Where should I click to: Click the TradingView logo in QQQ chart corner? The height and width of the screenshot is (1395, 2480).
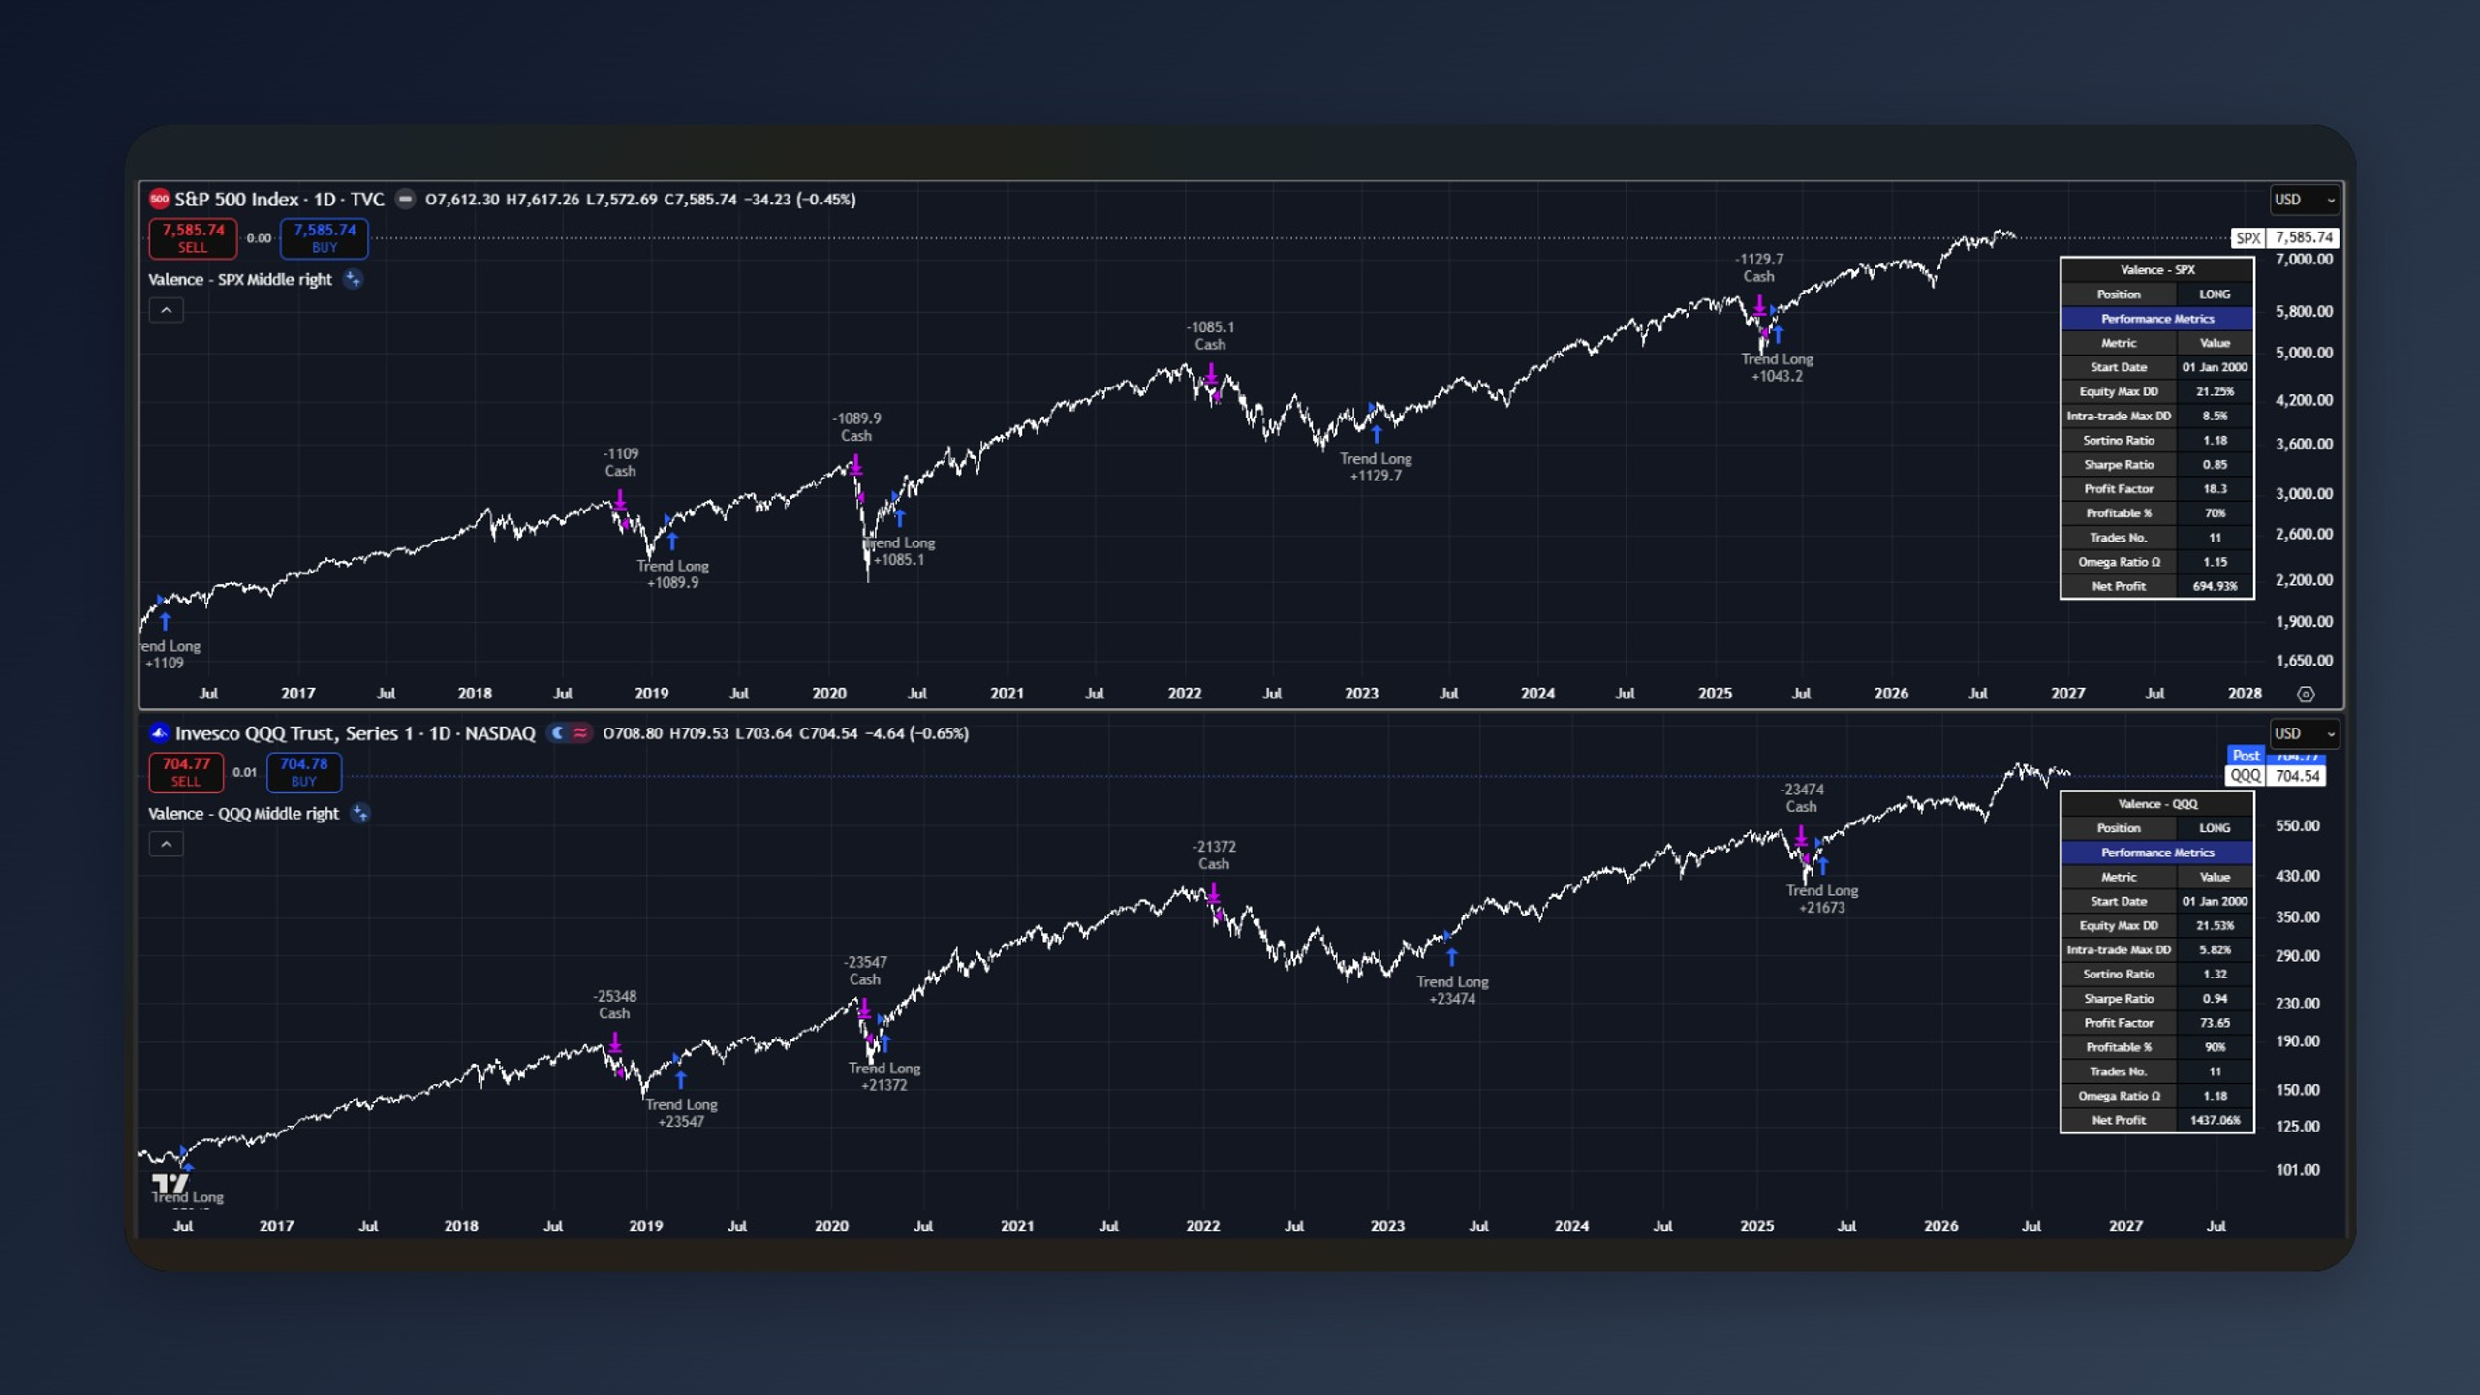170,1183
